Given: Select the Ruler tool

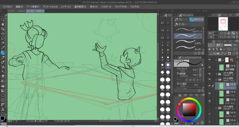Looking at the screenshot, I should tap(3, 105).
